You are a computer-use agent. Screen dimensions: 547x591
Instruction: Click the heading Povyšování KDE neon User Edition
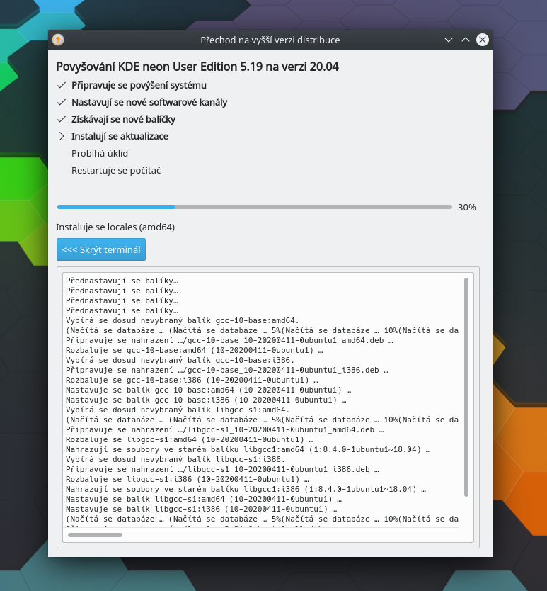tap(197, 67)
